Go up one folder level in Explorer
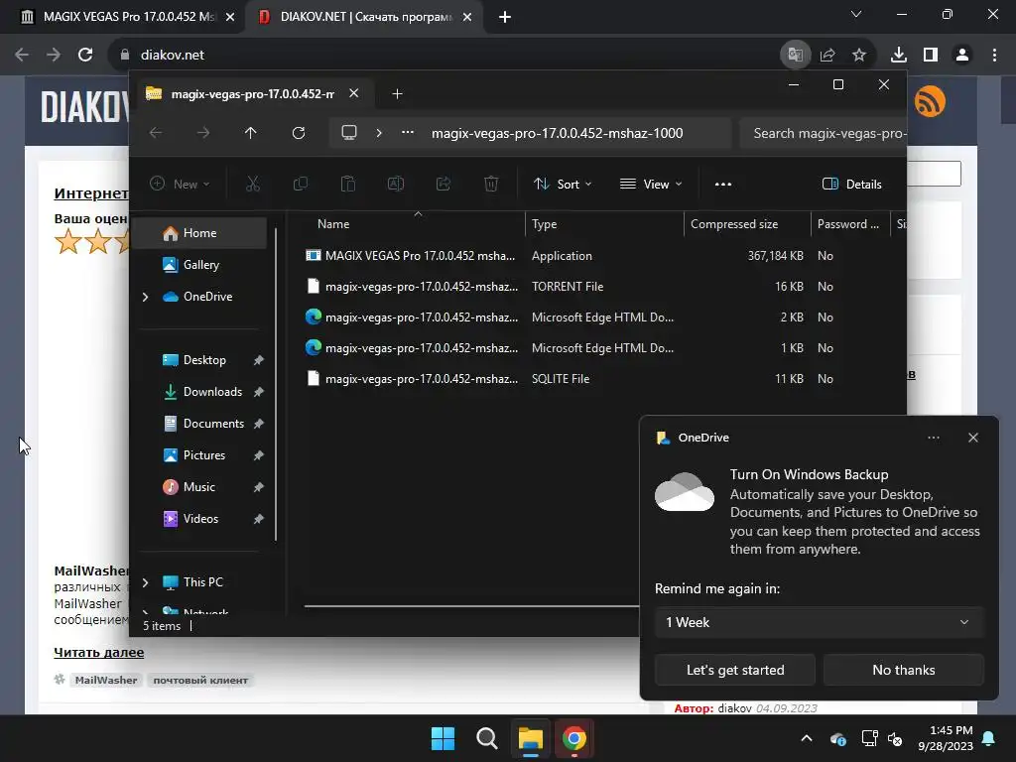This screenshot has height=762, width=1016. point(251,133)
